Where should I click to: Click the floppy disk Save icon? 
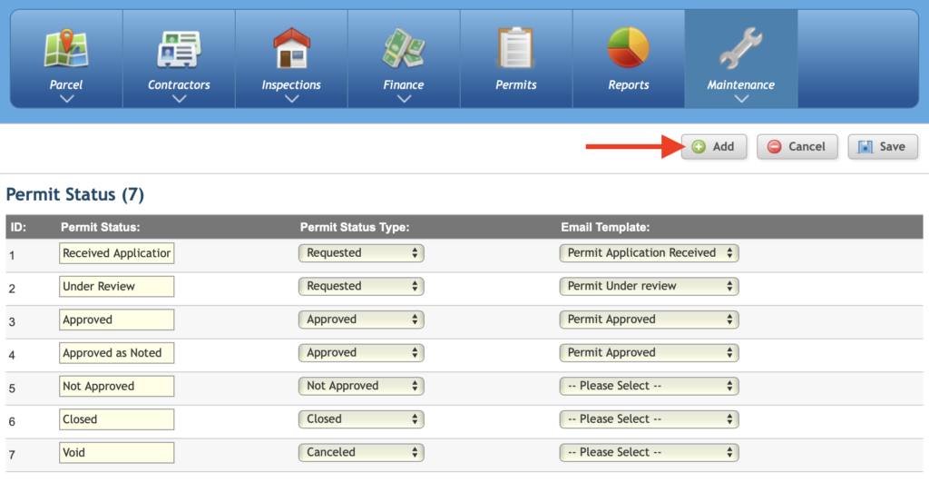(x=865, y=146)
